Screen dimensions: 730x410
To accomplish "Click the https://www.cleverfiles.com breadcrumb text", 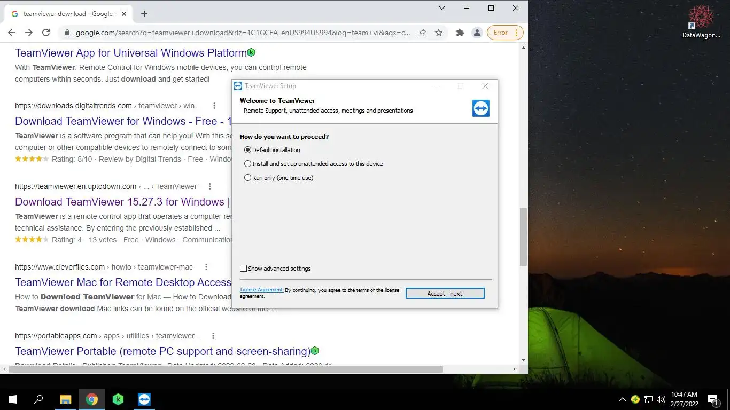I will pos(60,267).
